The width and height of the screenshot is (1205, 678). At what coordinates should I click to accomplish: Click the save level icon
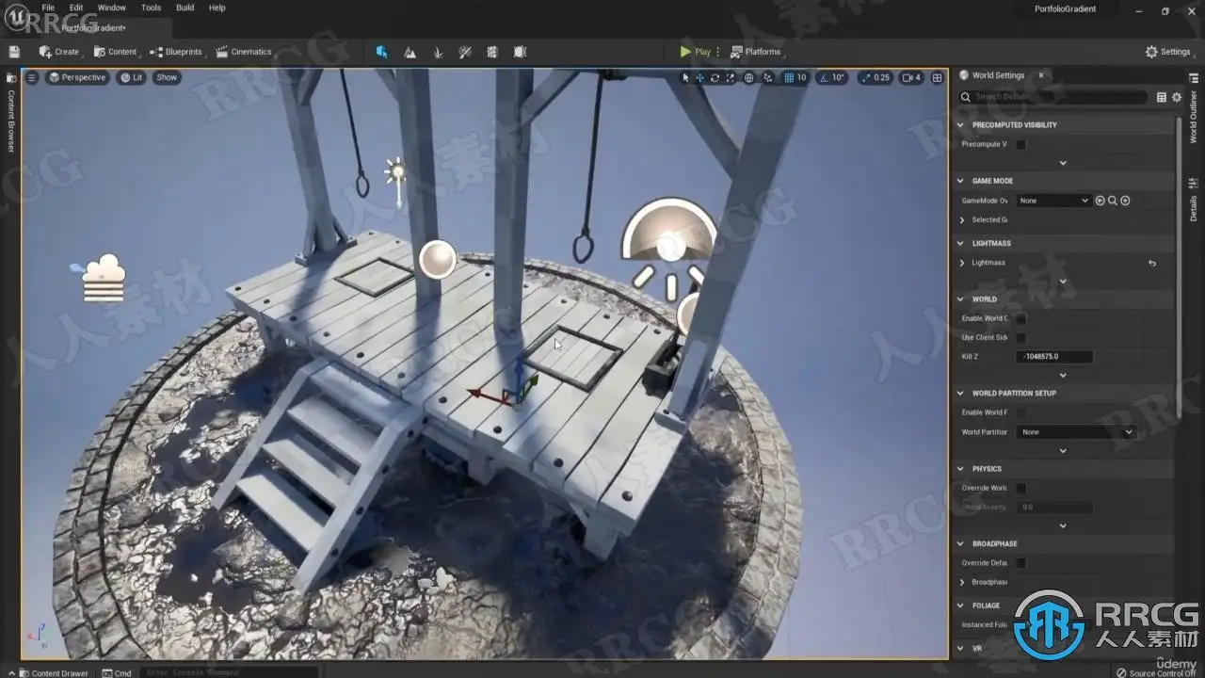click(14, 52)
